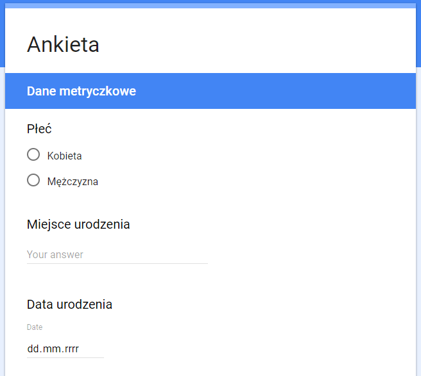Click the Data urodzenia question label
Viewport: 421px width, 376px height.
pos(69,304)
